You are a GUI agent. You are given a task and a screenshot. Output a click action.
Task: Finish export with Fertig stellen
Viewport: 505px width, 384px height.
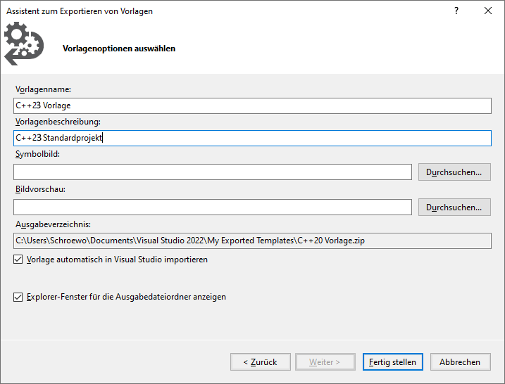(392, 362)
